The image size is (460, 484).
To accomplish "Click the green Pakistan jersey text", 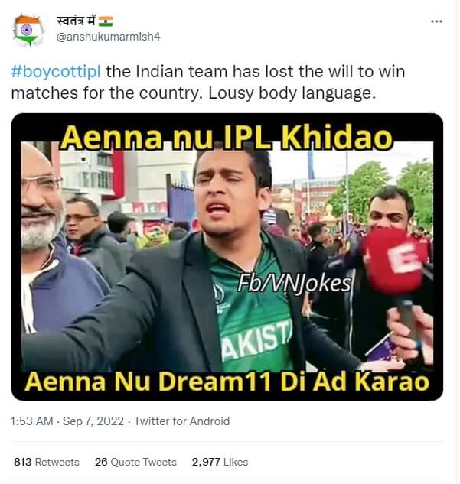I will tap(256, 339).
